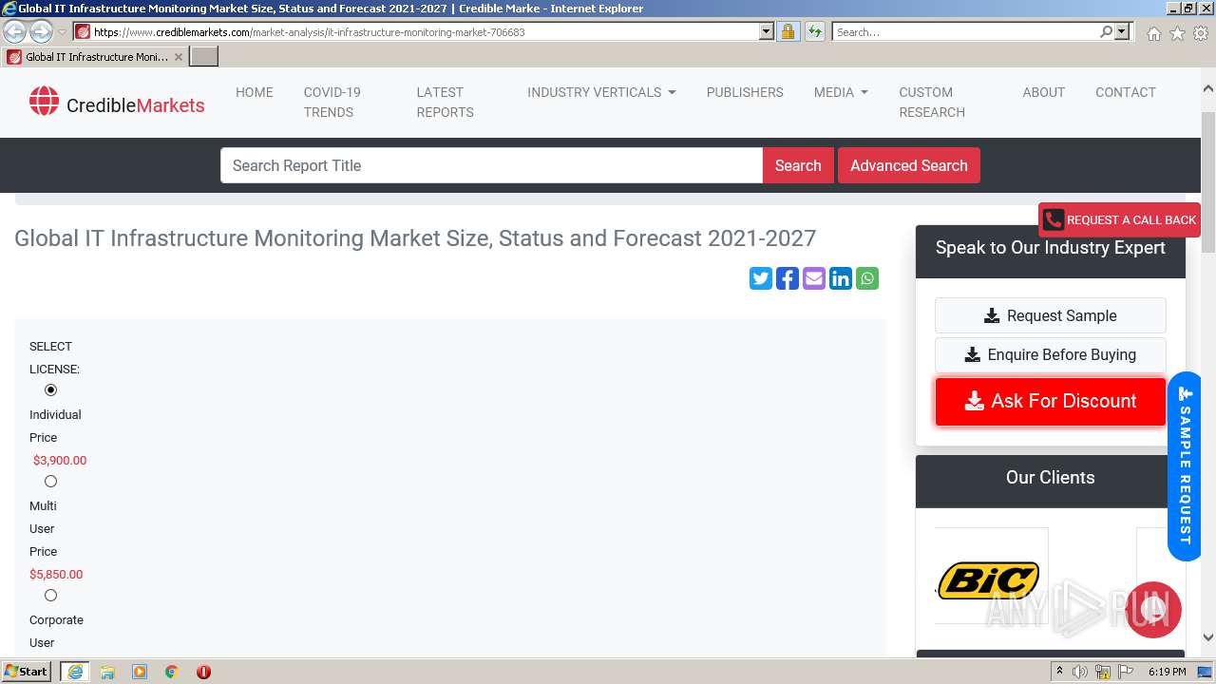Click the CredibleMarkets globe logo
This screenshot has height=684, width=1216.
(x=44, y=101)
